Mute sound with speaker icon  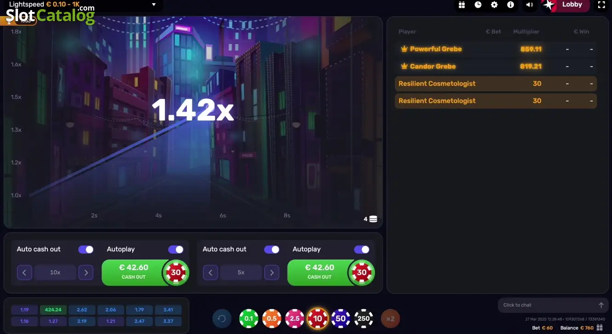pos(530,5)
